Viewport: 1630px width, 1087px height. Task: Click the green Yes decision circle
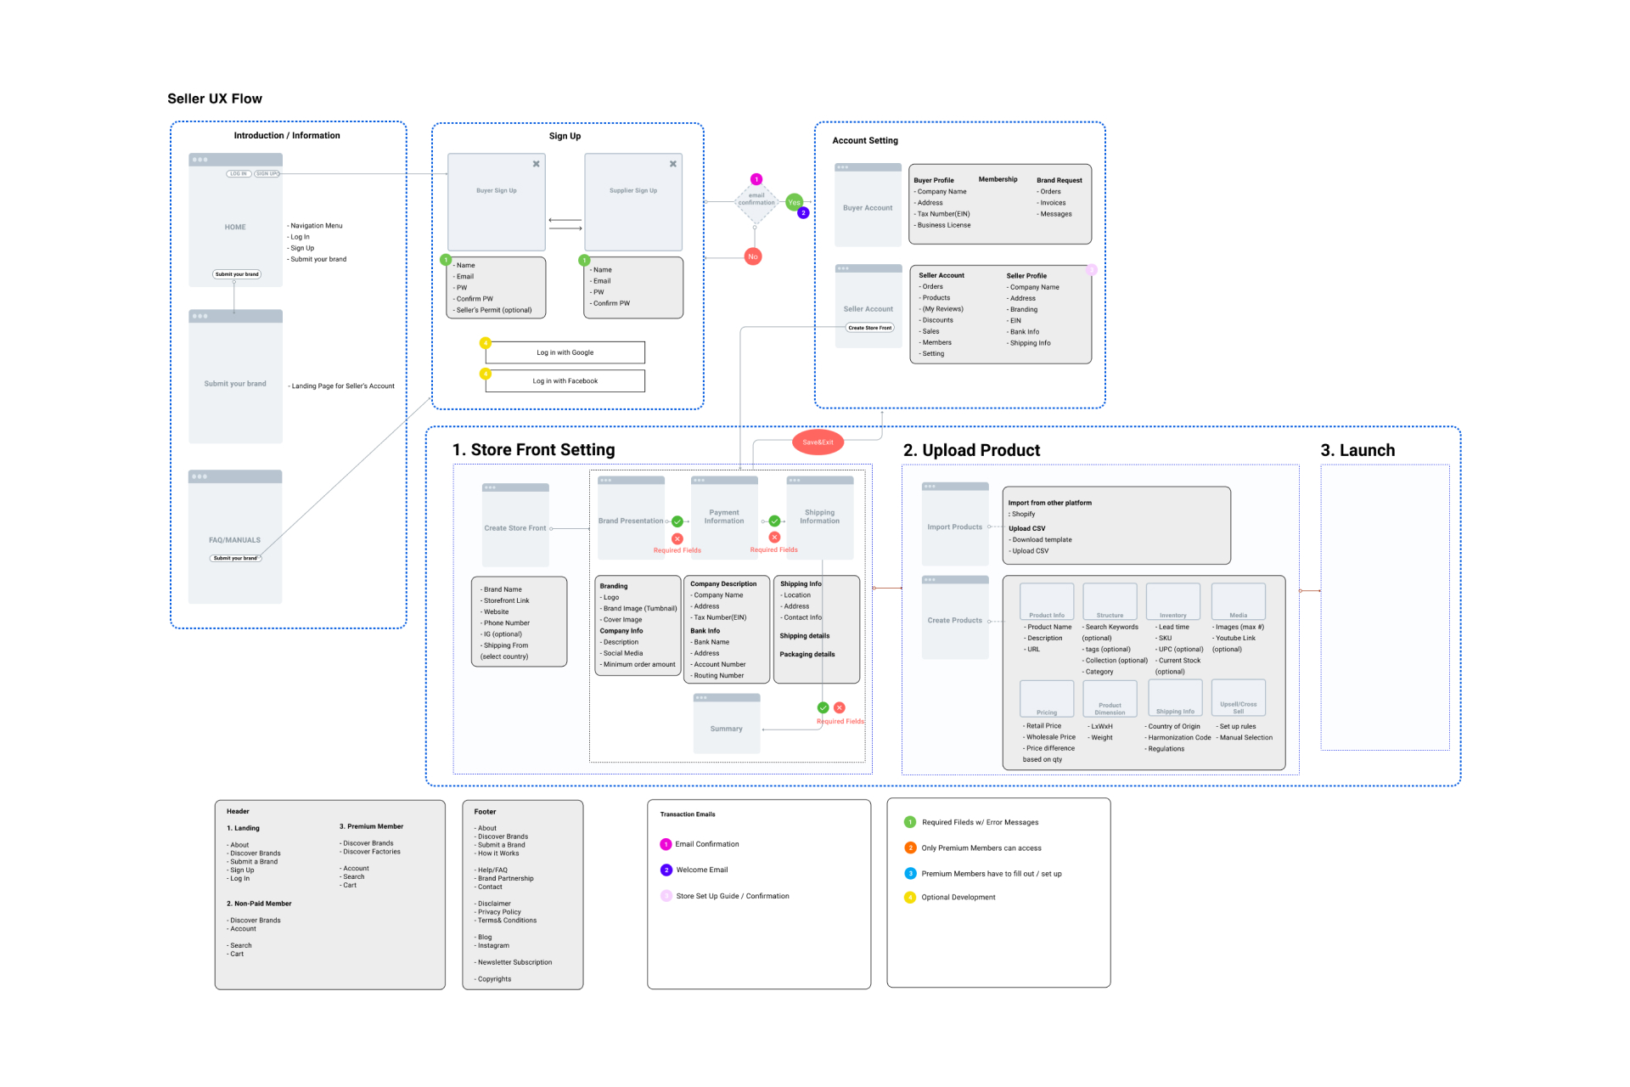793,202
